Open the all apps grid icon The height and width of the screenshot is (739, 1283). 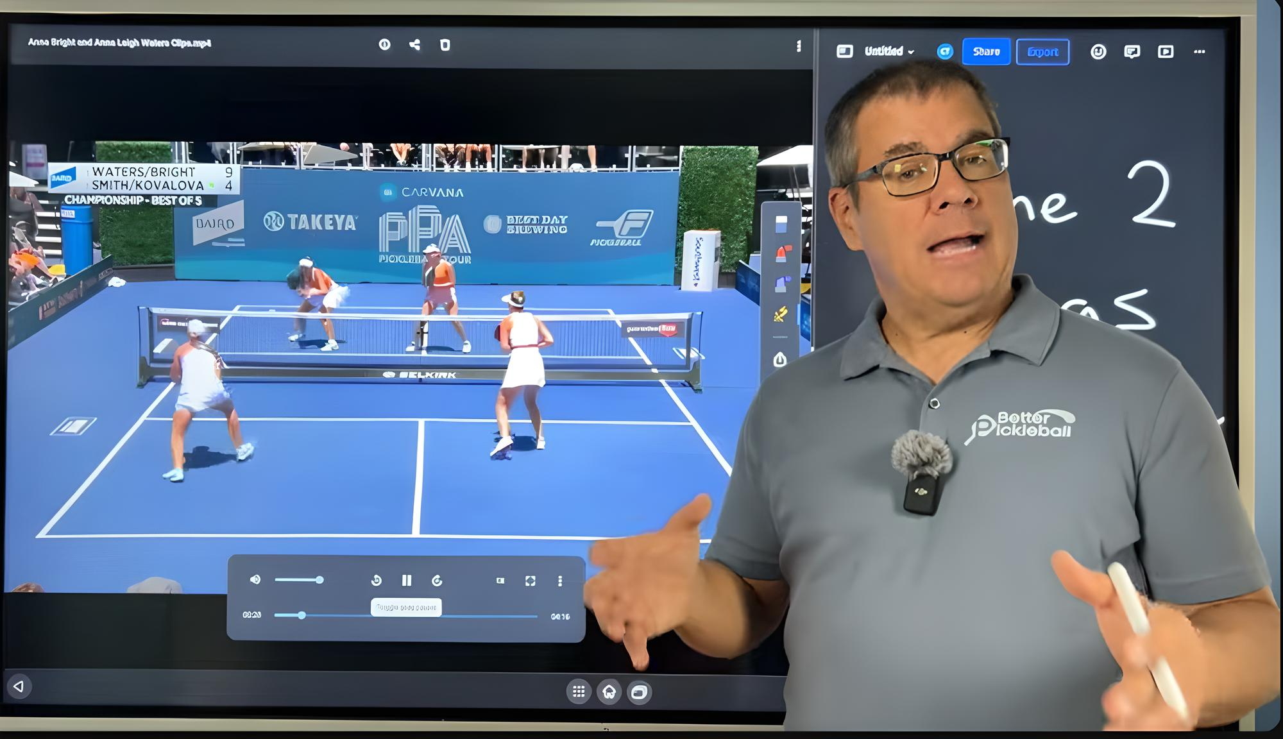(579, 692)
